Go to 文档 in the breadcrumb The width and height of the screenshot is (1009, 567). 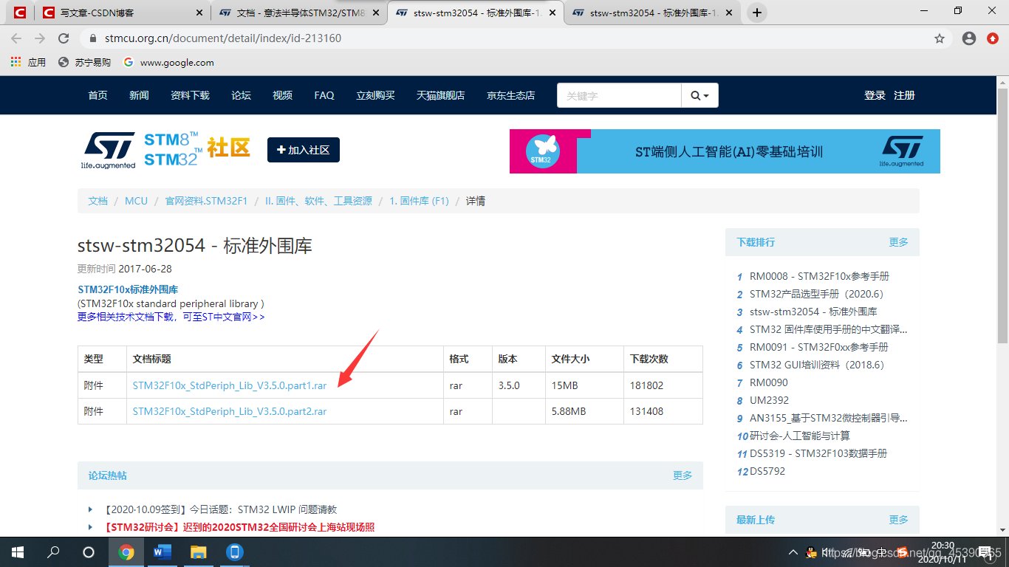tap(98, 201)
